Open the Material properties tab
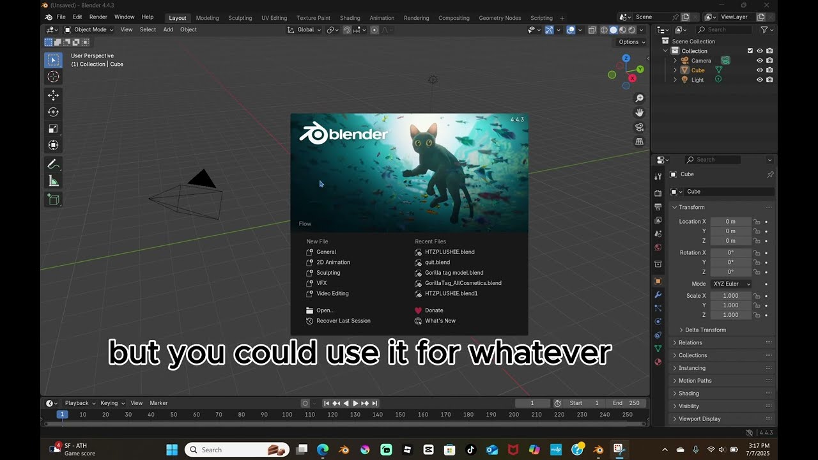 point(658,362)
